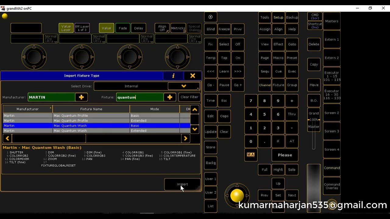Switch to Extern 1 screen

pos(332,40)
